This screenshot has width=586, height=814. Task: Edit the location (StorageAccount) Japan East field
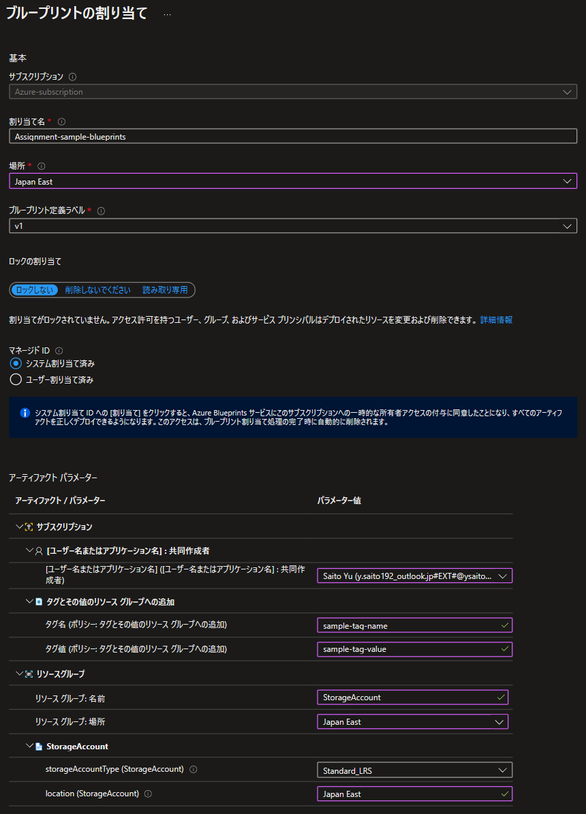[x=414, y=794]
